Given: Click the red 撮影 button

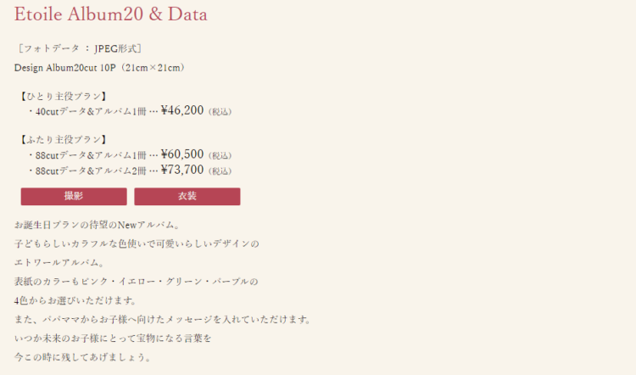Looking at the screenshot, I should pos(74,197).
